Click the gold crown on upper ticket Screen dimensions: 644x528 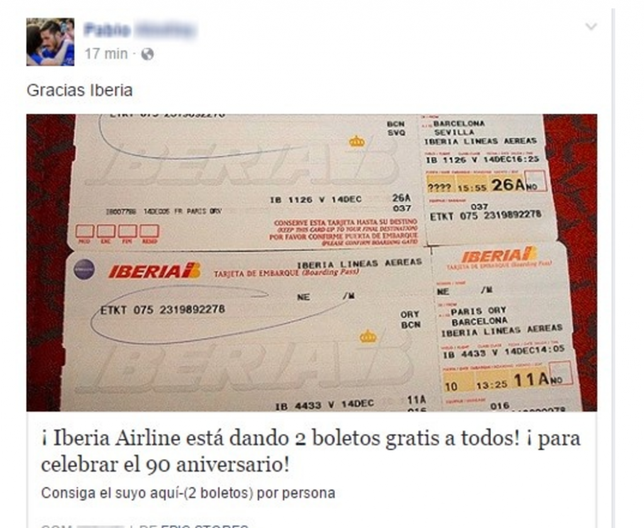point(357,142)
